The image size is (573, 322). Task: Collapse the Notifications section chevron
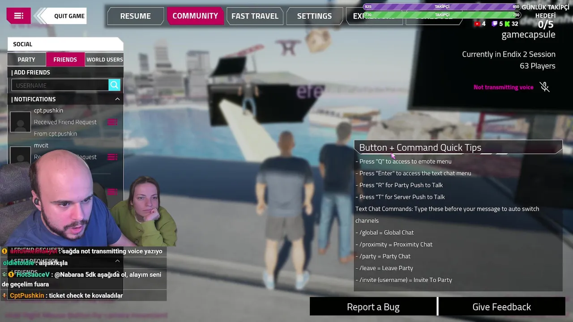[x=117, y=99]
